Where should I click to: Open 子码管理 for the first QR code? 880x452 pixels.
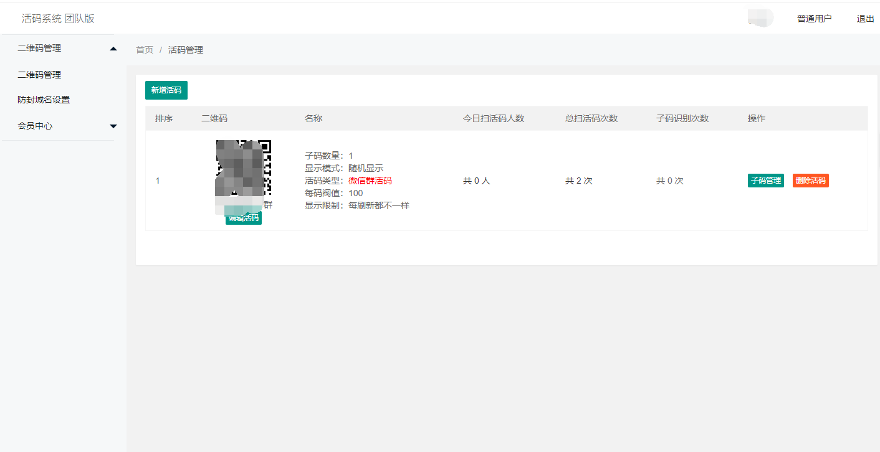[x=765, y=180]
